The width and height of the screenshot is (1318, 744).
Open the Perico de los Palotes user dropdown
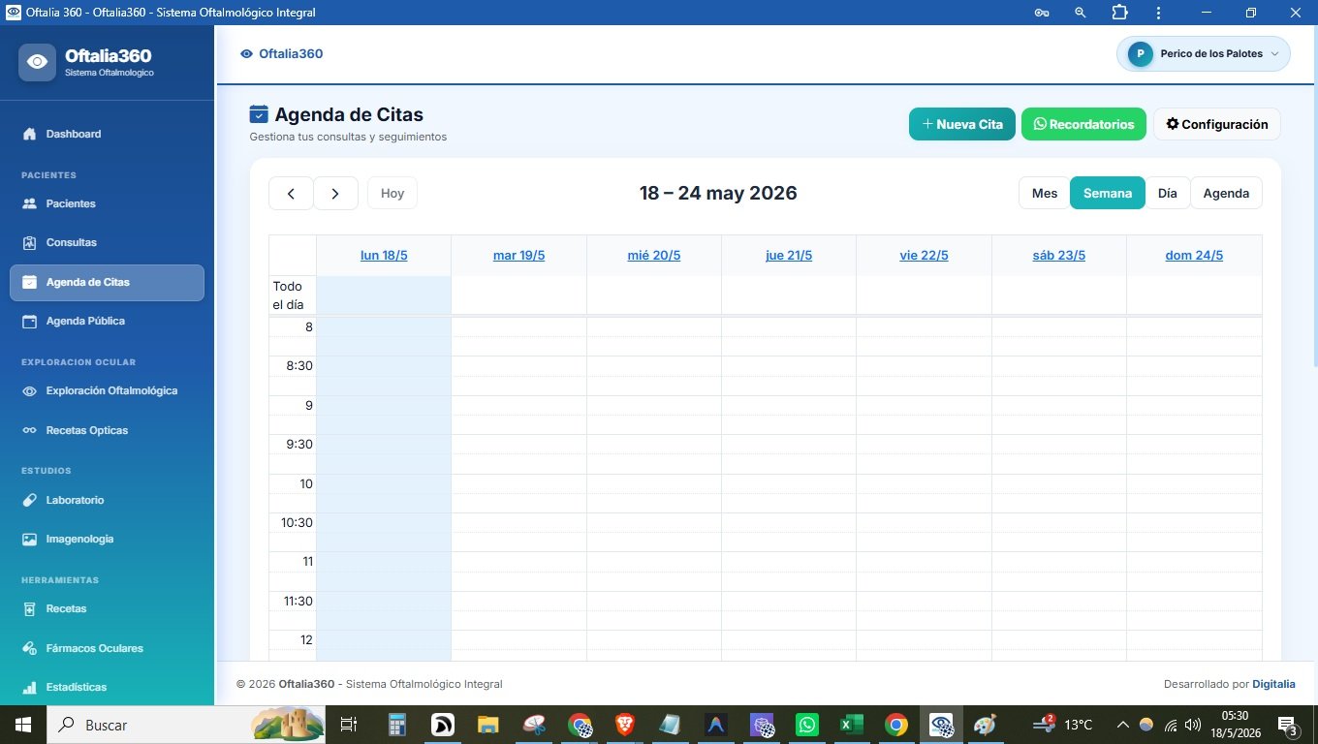pyautogui.click(x=1204, y=54)
